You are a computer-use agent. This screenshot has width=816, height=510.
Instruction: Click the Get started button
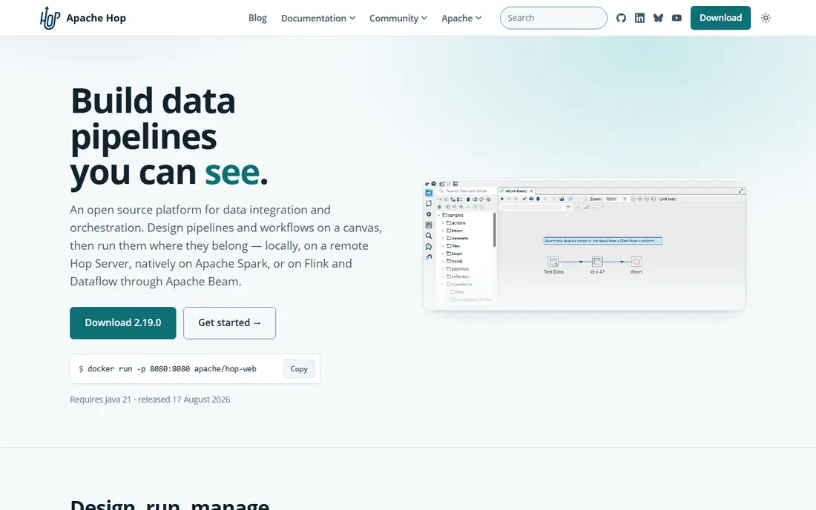(229, 323)
